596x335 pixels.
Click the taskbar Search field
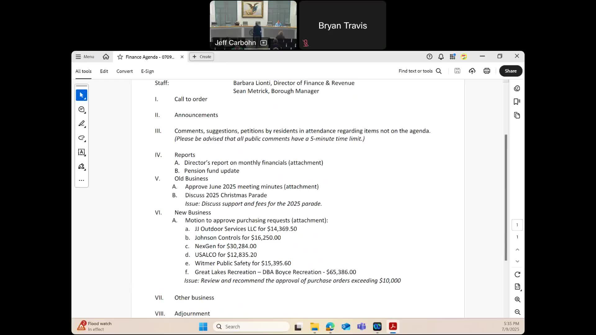(x=251, y=327)
